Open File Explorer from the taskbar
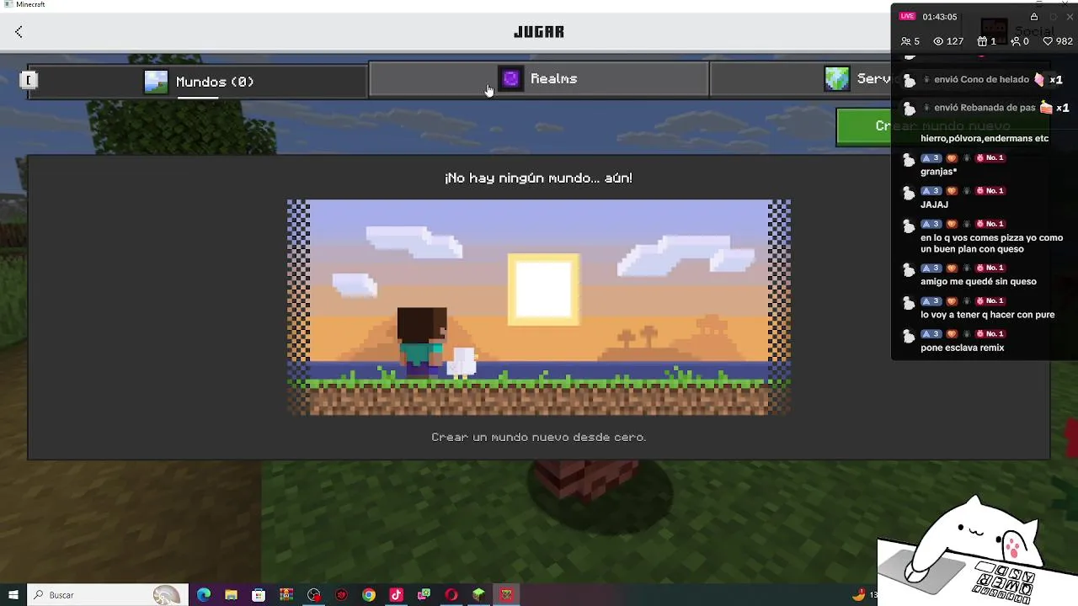The height and width of the screenshot is (606, 1078). [231, 595]
